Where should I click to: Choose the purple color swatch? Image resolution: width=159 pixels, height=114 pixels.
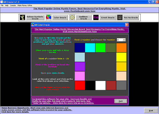80,67
